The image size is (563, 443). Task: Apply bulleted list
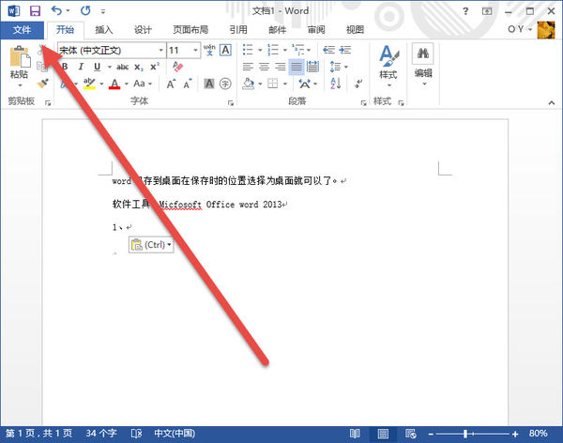tap(248, 50)
